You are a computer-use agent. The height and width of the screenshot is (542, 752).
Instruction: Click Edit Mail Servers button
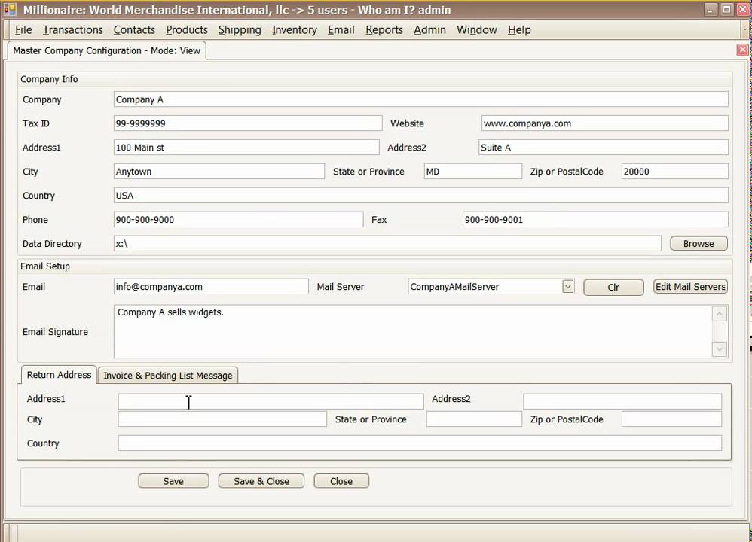pos(690,287)
